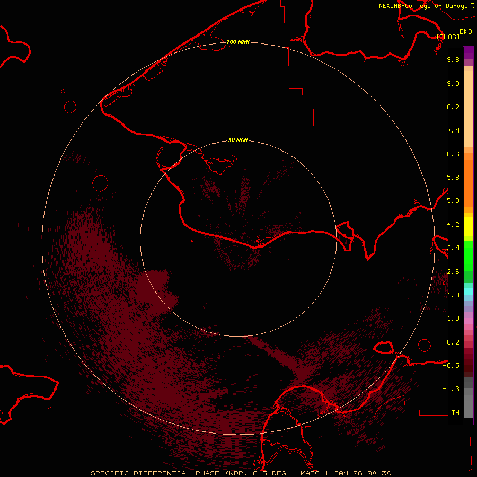Screen dimensions: 477x477
Task: Click the 0.2 scale value
Action: 453,342
